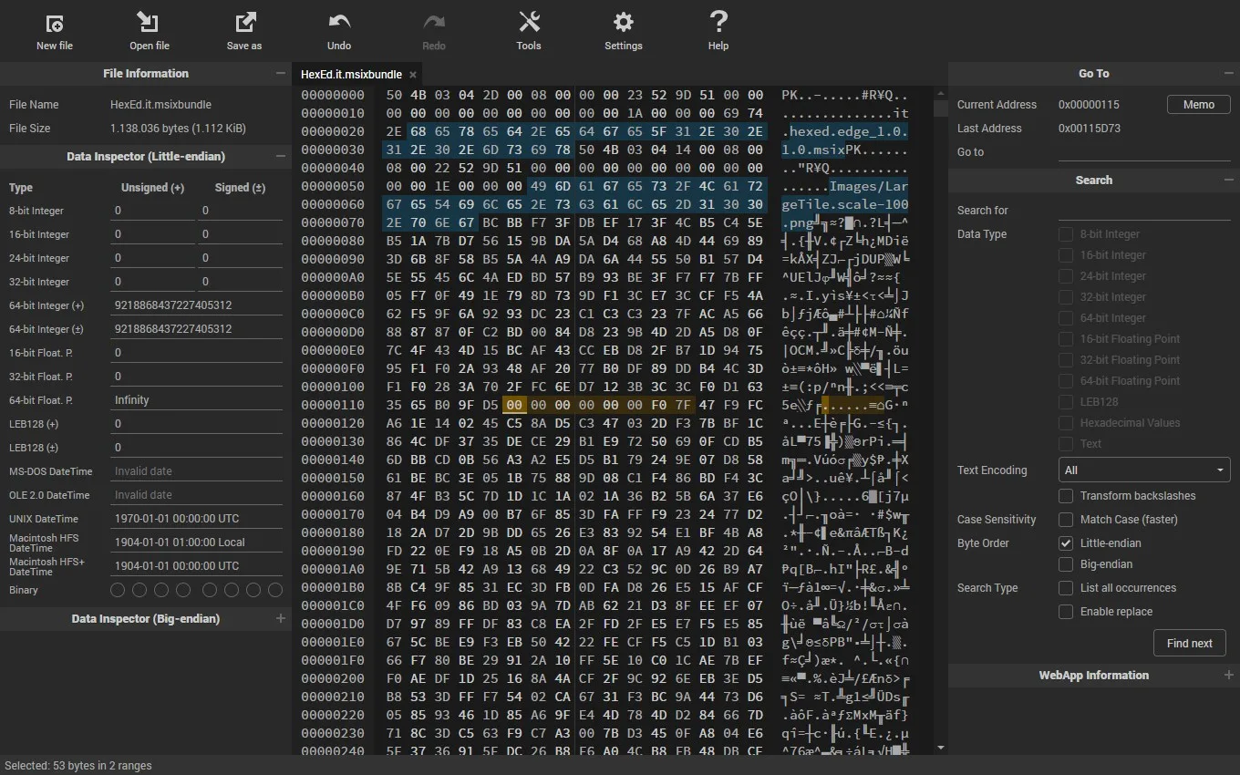Uncheck the Little-endian byte order
1240x775 pixels.
(1065, 543)
